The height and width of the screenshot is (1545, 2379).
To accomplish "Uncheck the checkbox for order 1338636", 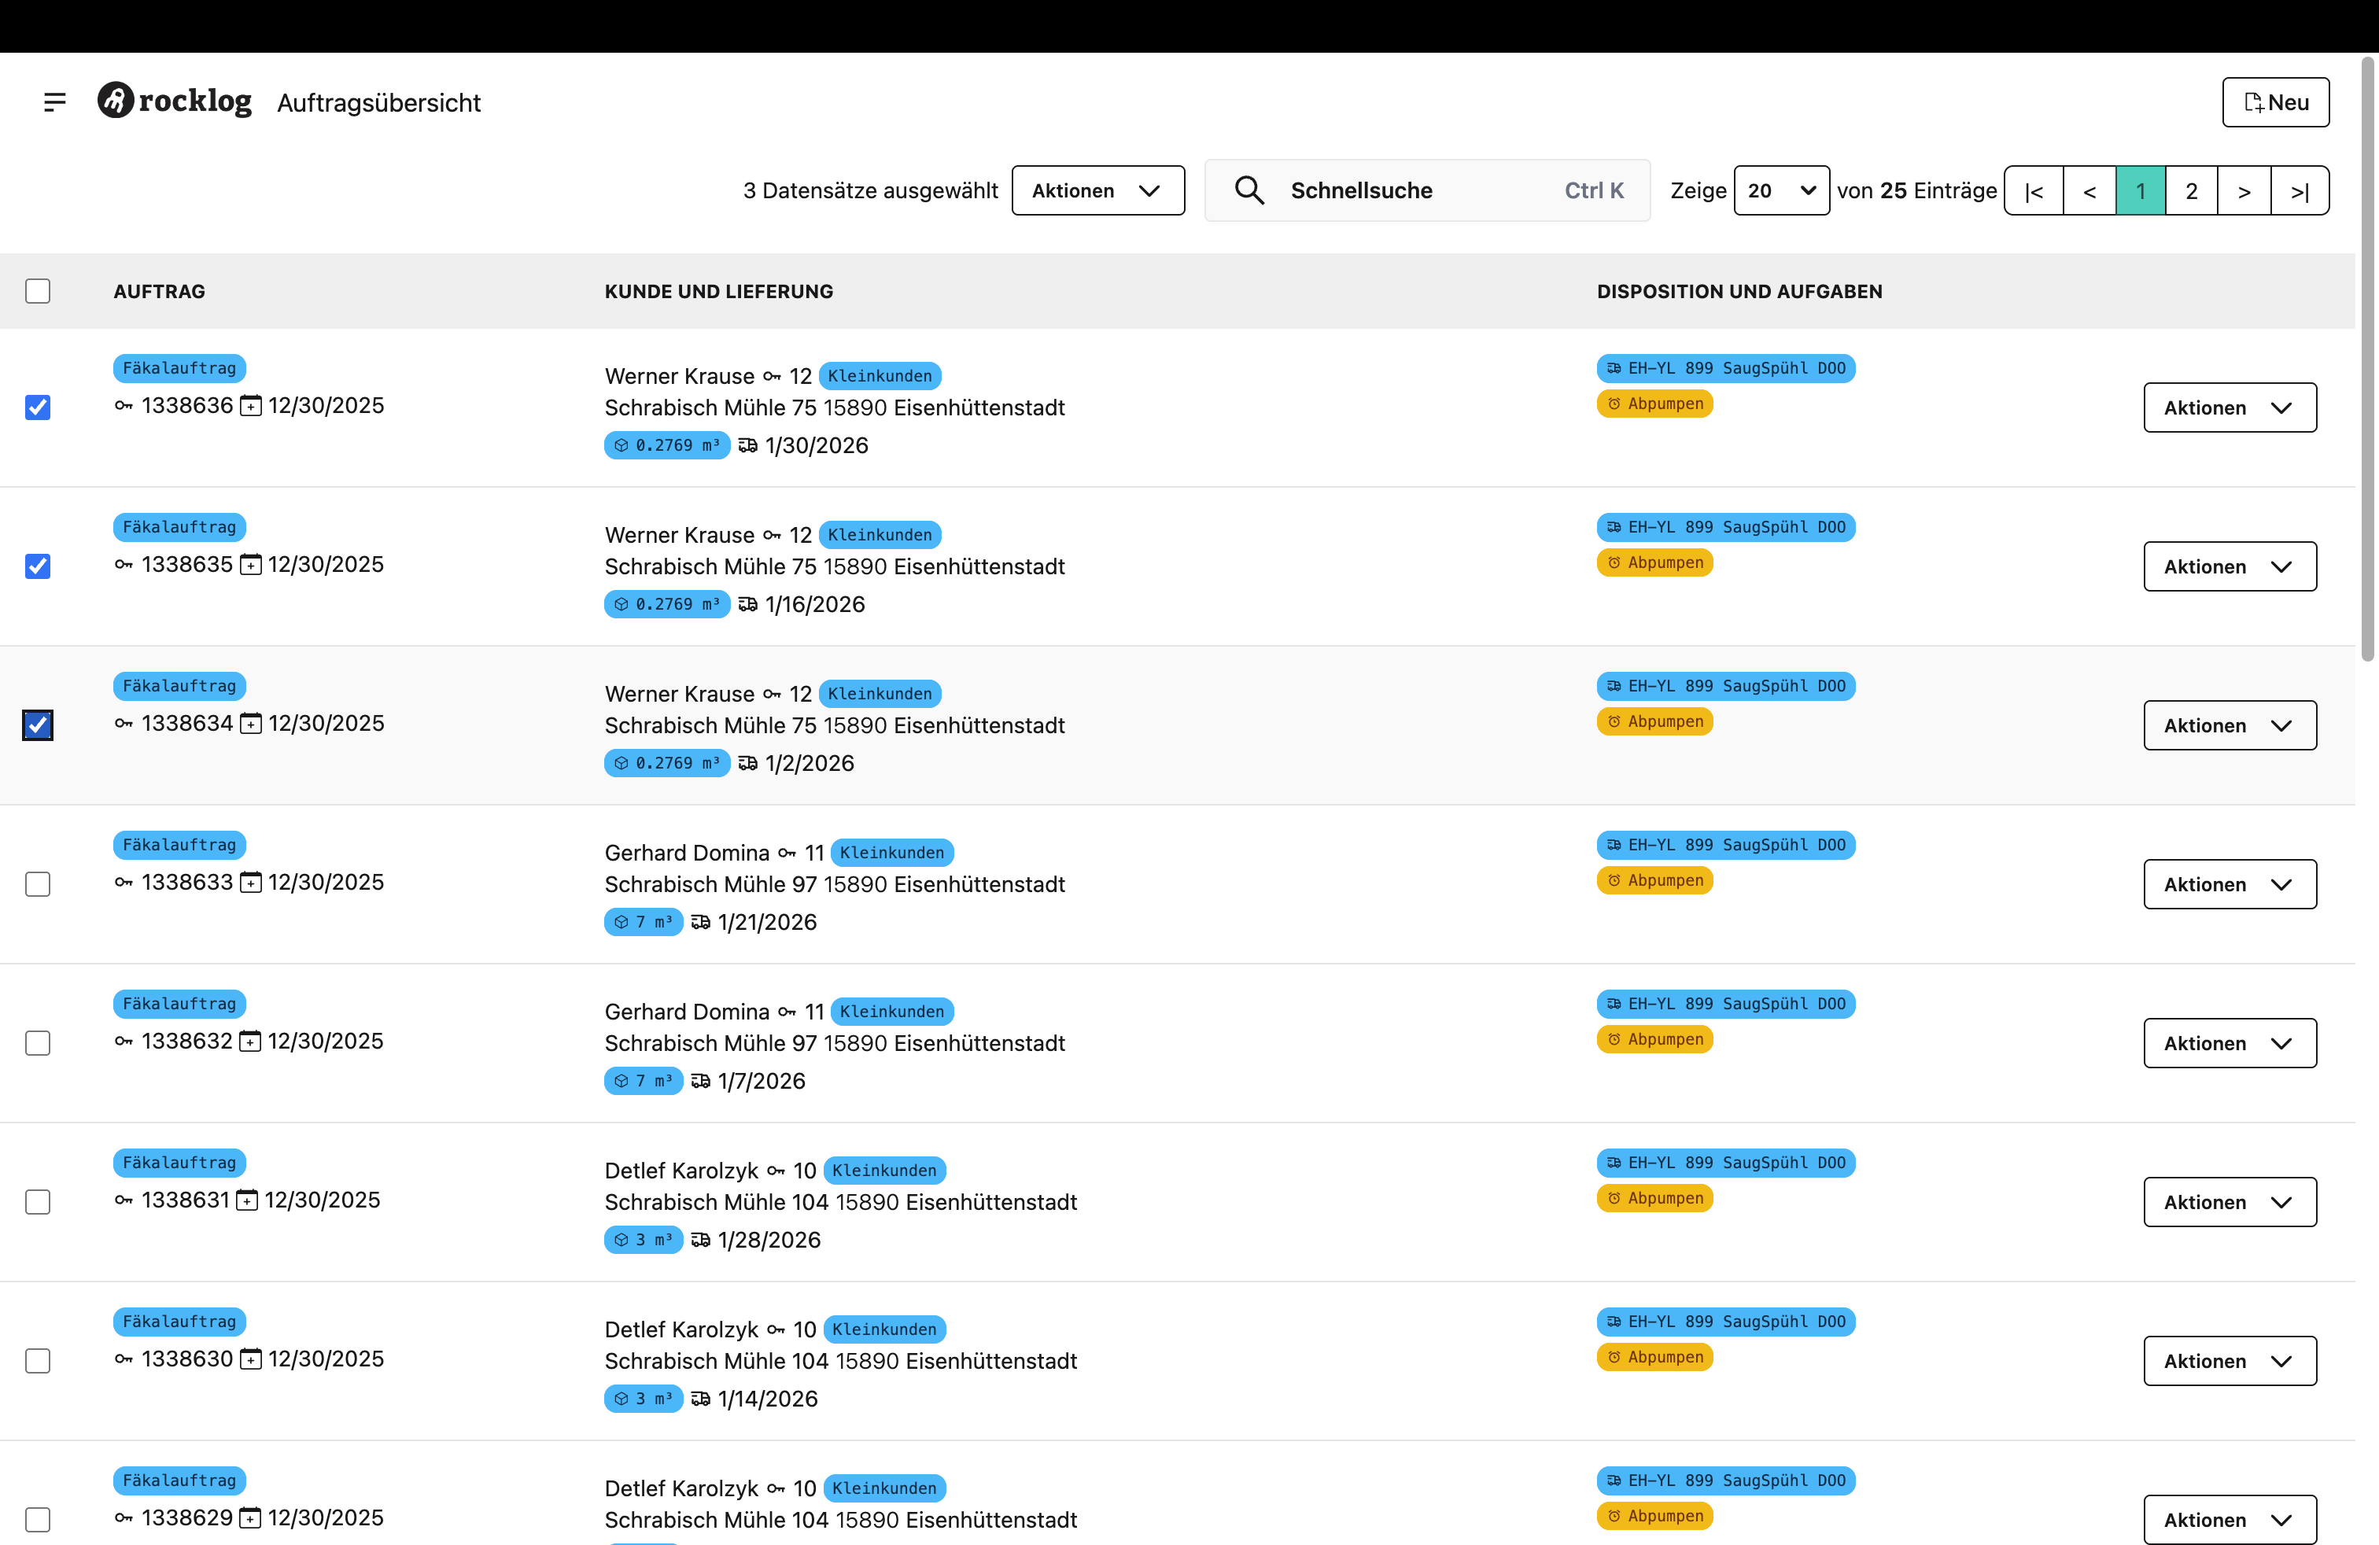I will (x=38, y=407).
